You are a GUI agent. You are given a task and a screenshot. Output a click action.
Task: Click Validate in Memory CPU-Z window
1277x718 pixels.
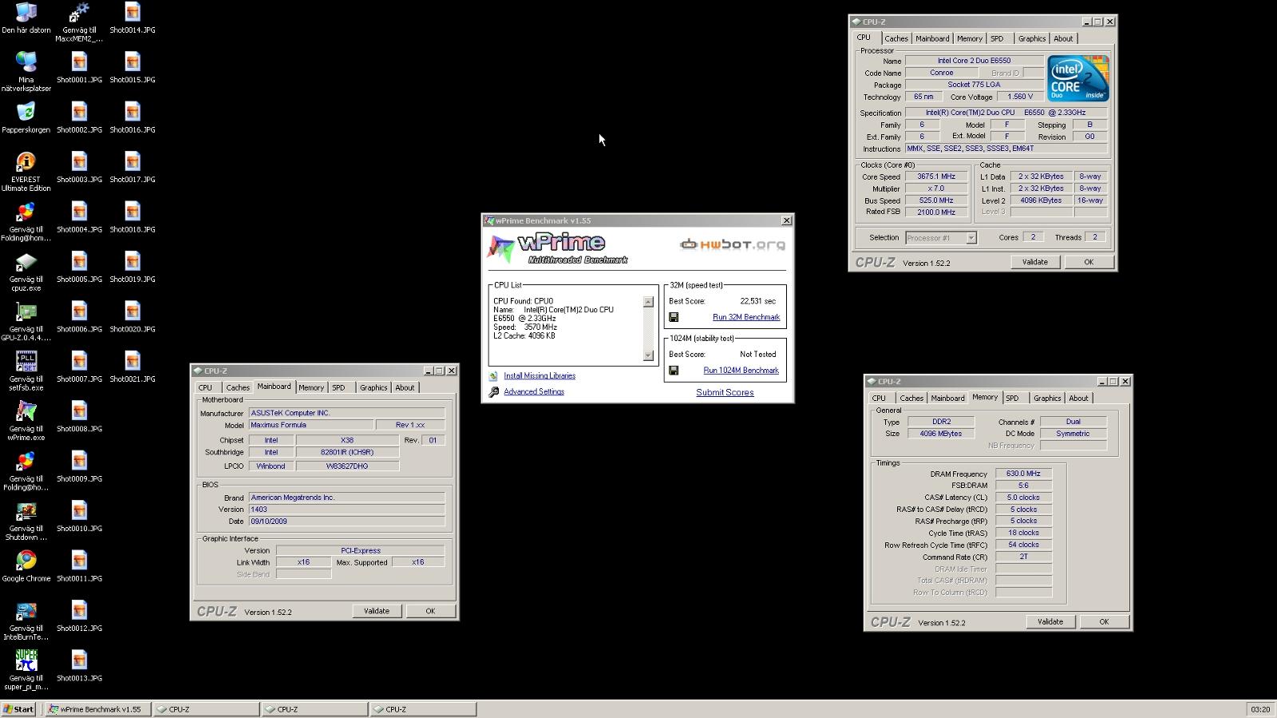point(1050,621)
